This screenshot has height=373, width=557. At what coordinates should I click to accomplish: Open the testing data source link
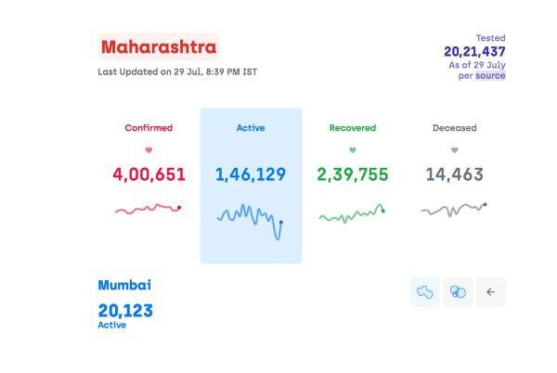[x=490, y=75]
